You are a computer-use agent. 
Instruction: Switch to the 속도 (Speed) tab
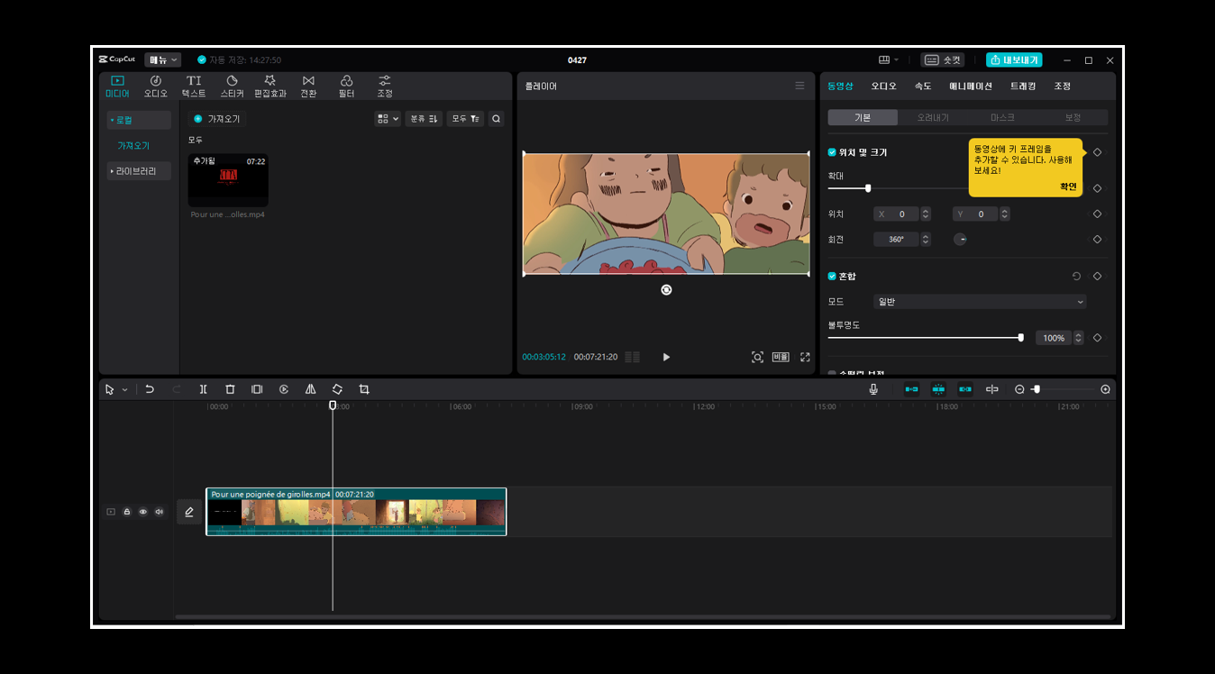click(x=923, y=86)
